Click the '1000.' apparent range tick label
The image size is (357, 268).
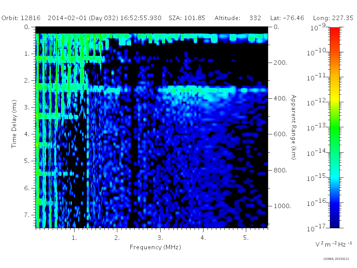(282, 206)
